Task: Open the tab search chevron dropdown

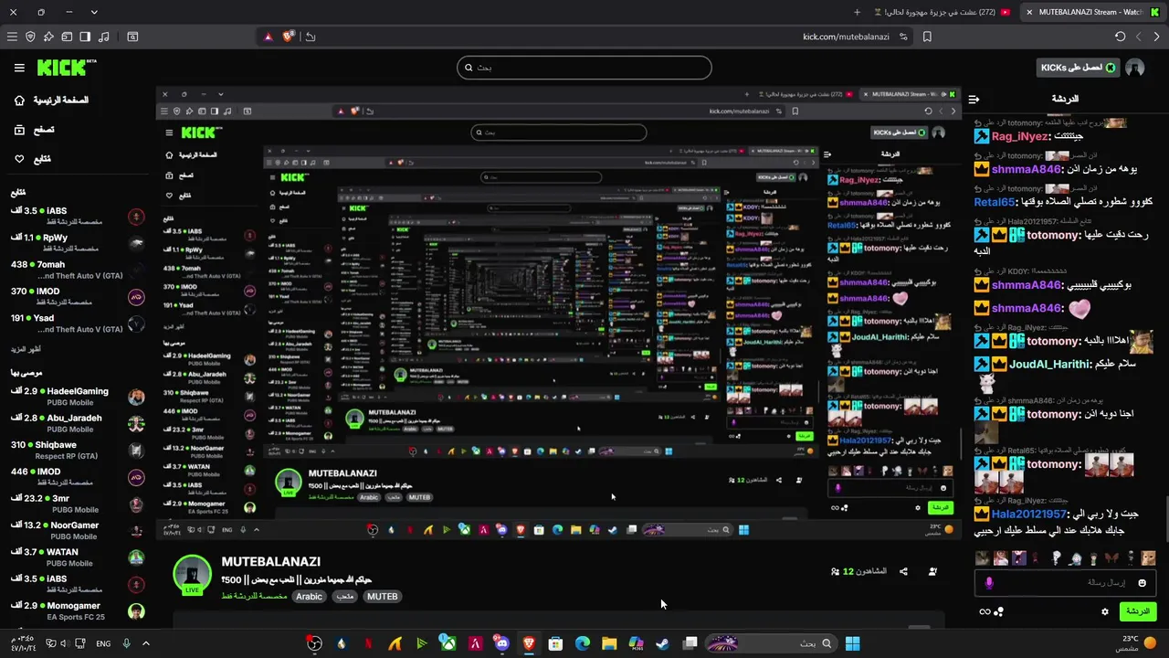Action: pos(94,12)
